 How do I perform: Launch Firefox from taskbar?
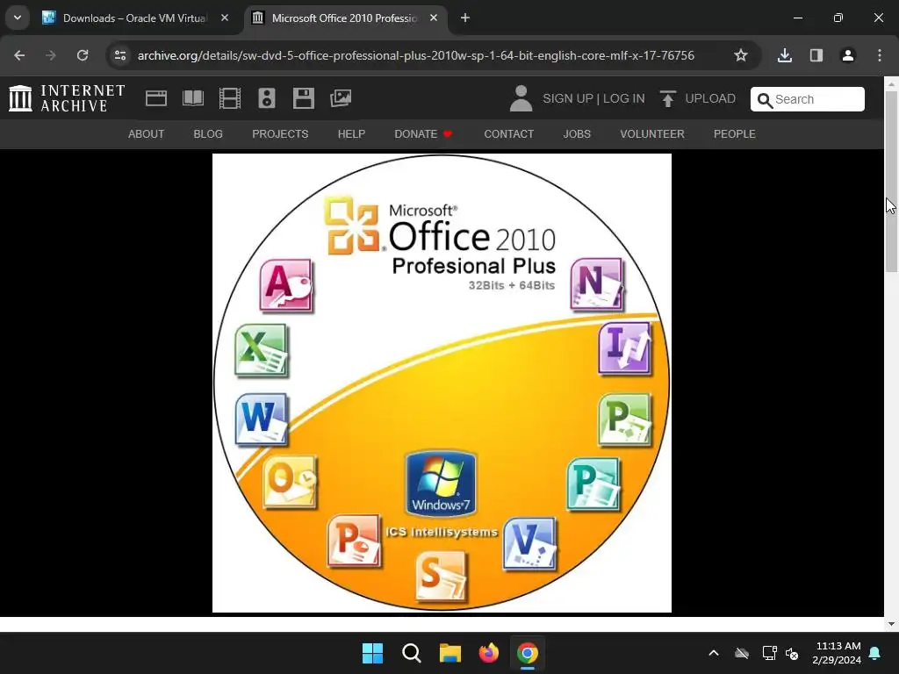[488, 653]
